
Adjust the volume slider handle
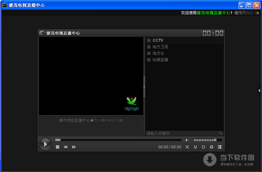click(215, 140)
